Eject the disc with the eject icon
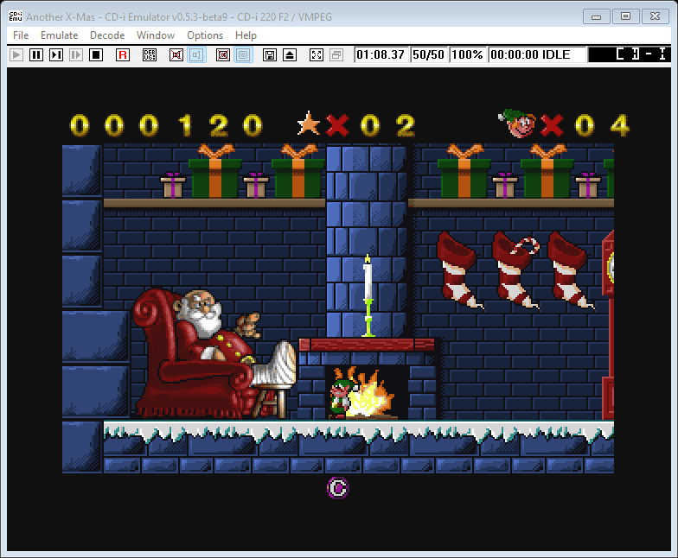This screenshot has width=678, height=558. click(290, 54)
